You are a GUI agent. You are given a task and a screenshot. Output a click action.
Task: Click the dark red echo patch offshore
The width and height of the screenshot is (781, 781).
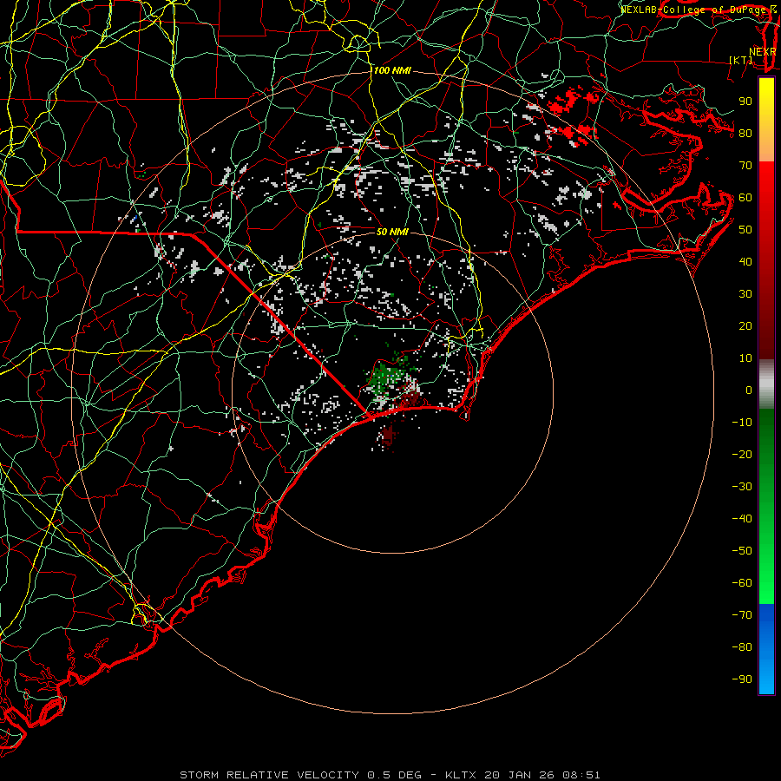tap(387, 435)
